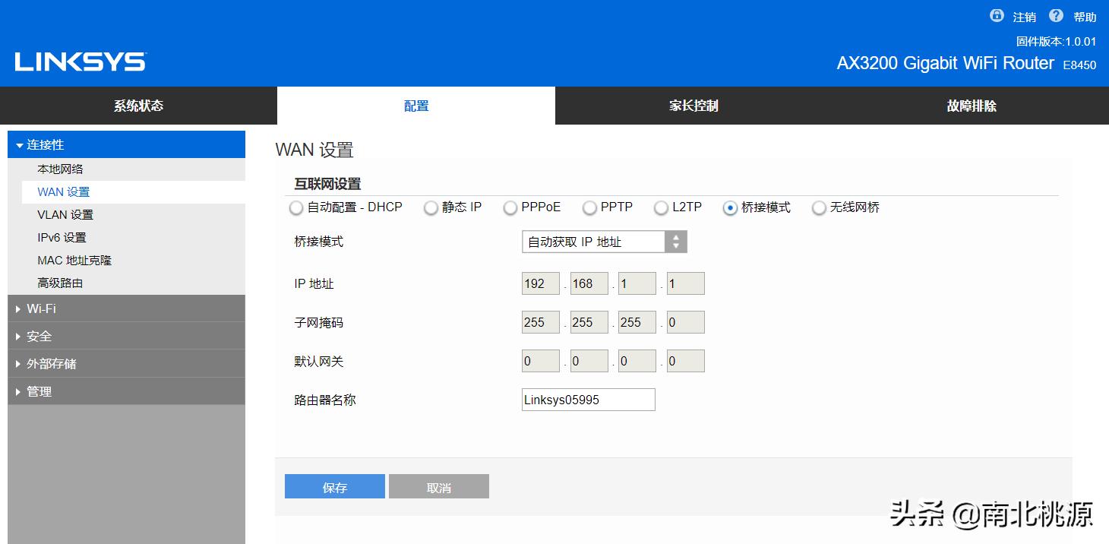
Task: Select the L2TP connection type
Action: 661,207
